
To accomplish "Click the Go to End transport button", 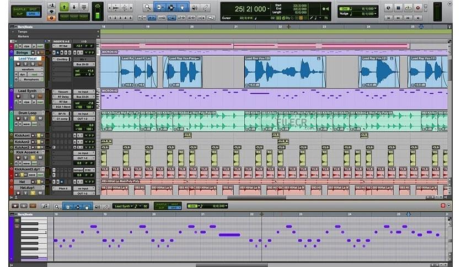I will (x=418, y=18).
